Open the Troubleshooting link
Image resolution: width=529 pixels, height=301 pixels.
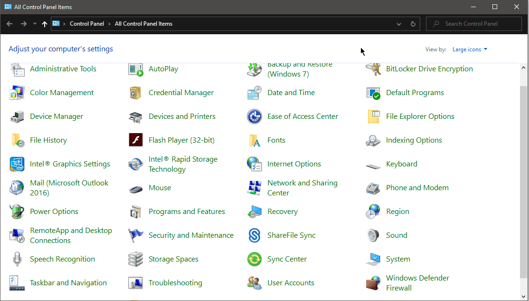[x=175, y=283]
